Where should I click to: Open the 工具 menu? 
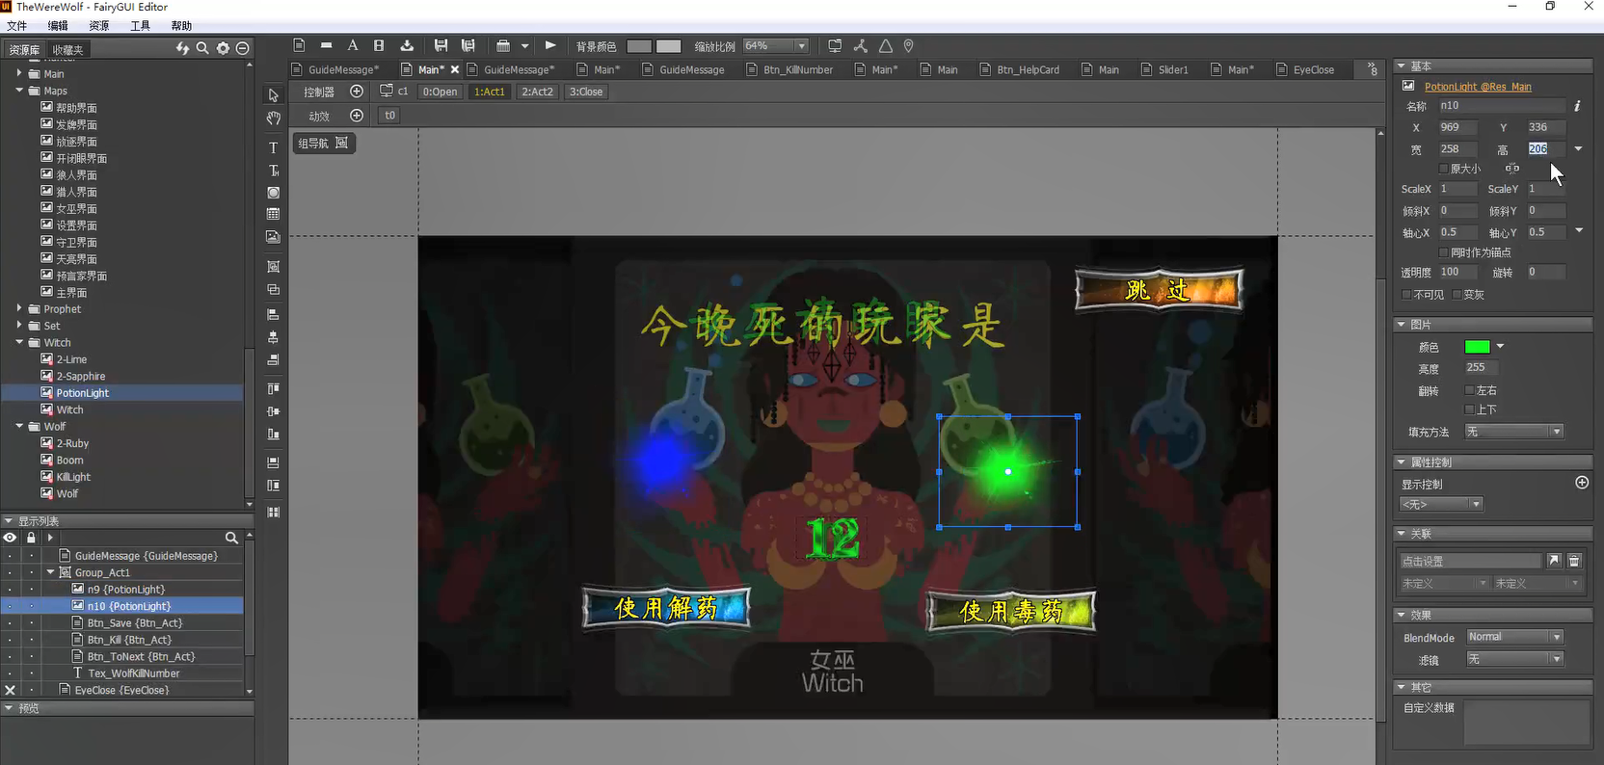140,26
